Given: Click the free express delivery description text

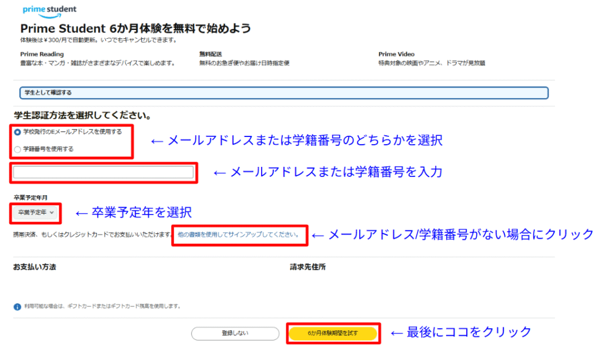Looking at the screenshot, I should coord(244,63).
